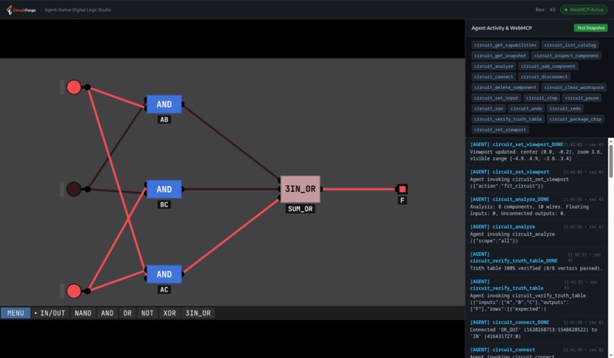Click the BC label under AND gate
The width and height of the screenshot is (614, 358).
pyautogui.click(x=164, y=205)
